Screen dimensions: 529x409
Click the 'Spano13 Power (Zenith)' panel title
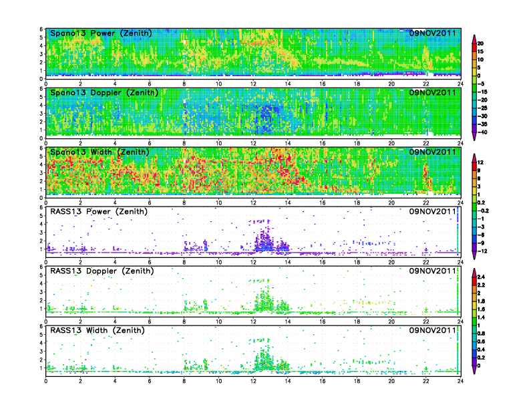click(102, 33)
